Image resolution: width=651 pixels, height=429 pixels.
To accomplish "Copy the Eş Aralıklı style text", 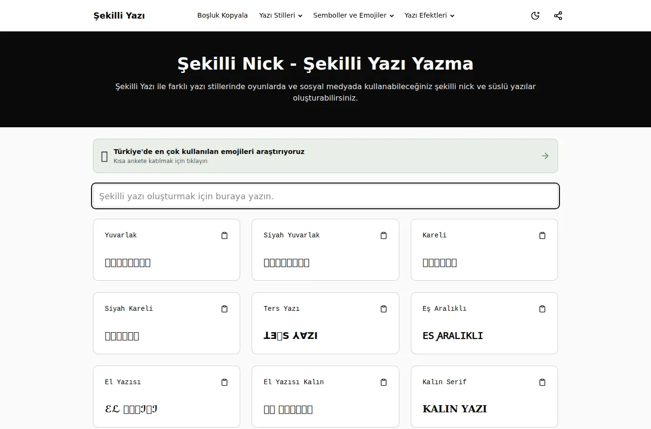I will pyautogui.click(x=542, y=309).
